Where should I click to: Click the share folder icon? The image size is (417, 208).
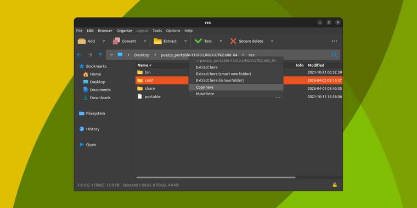coord(140,88)
